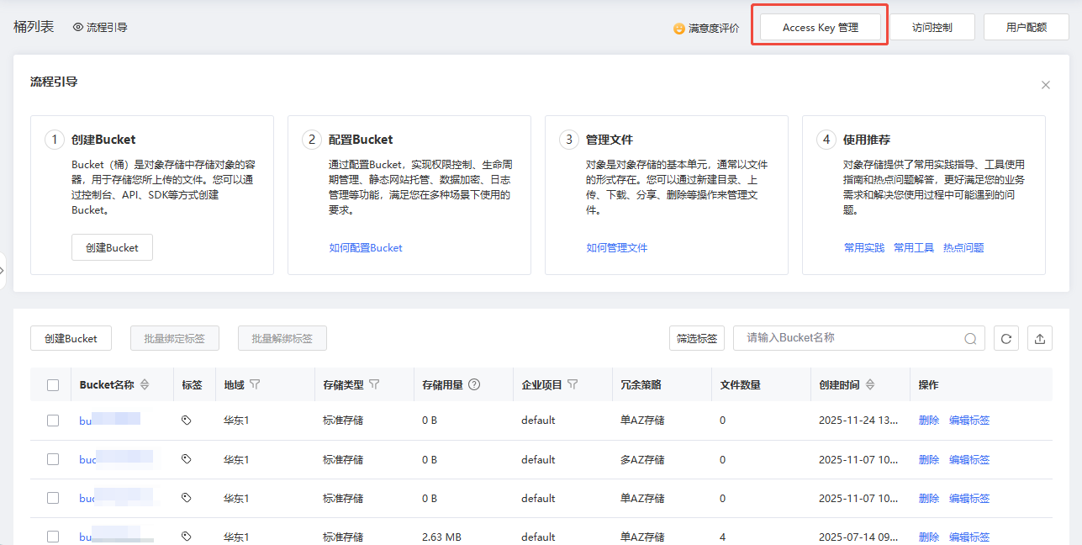Open the 地域 column filter
Screen dimensions: 1082x545
[x=255, y=384]
